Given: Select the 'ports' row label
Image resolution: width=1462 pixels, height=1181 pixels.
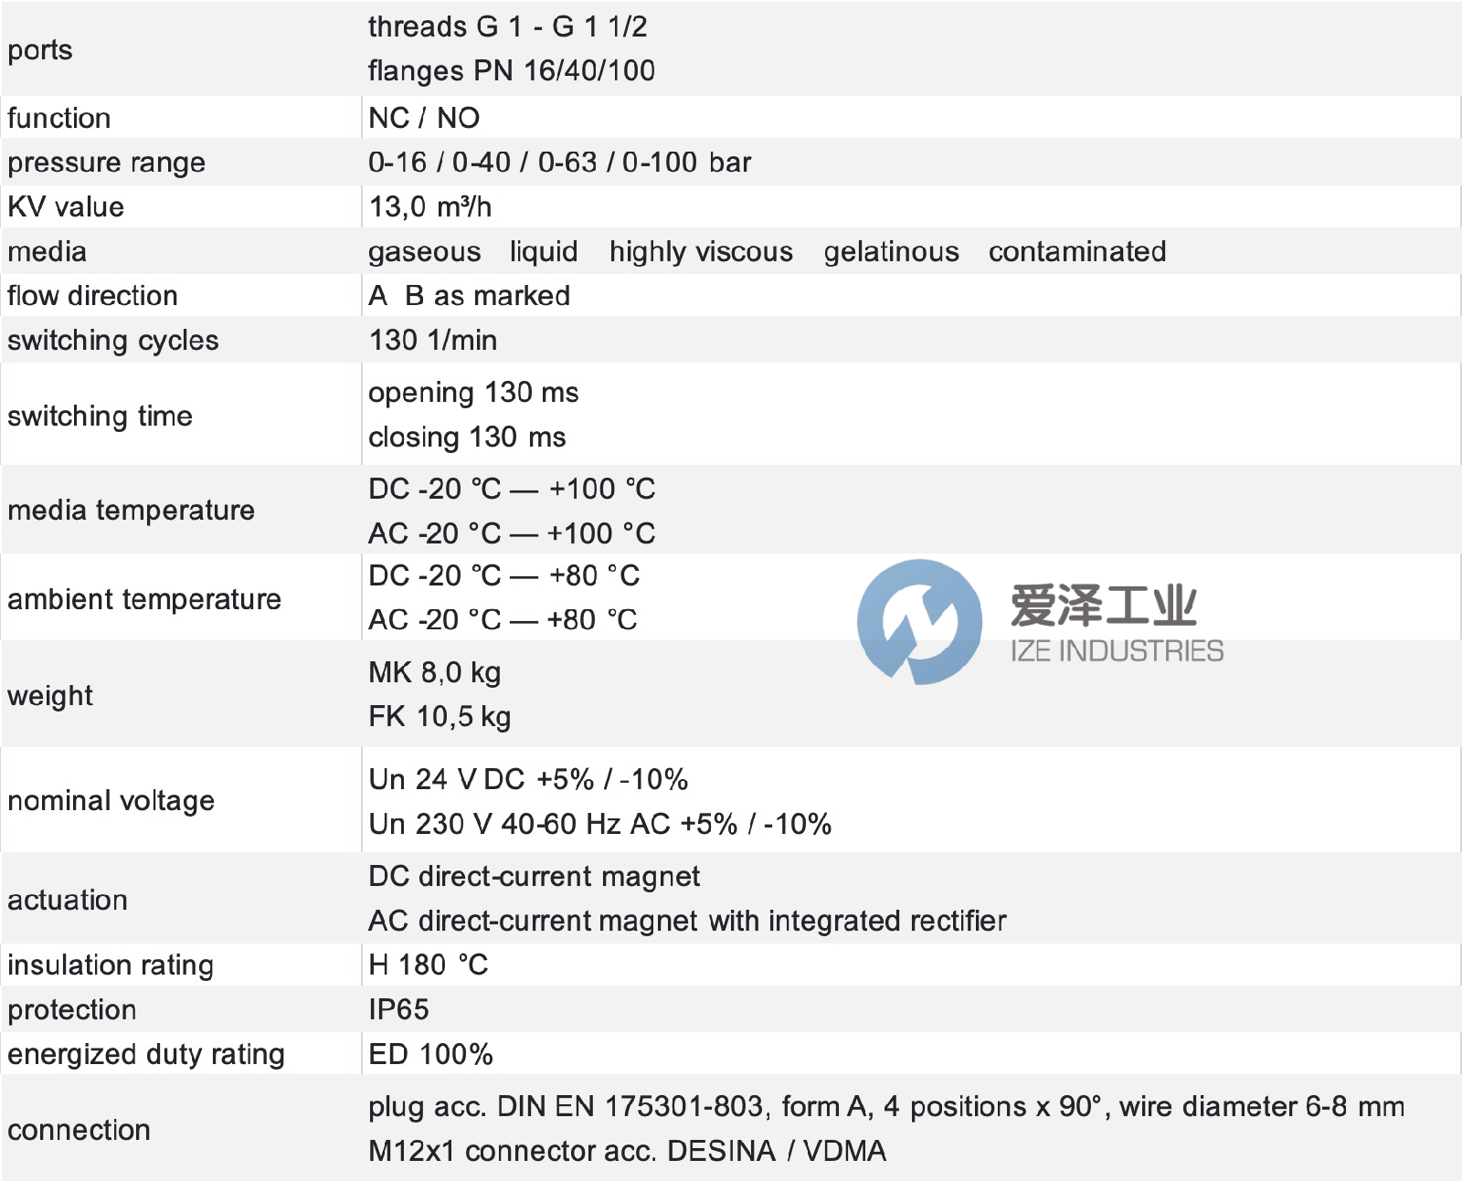Looking at the screenshot, I should [x=40, y=49].
